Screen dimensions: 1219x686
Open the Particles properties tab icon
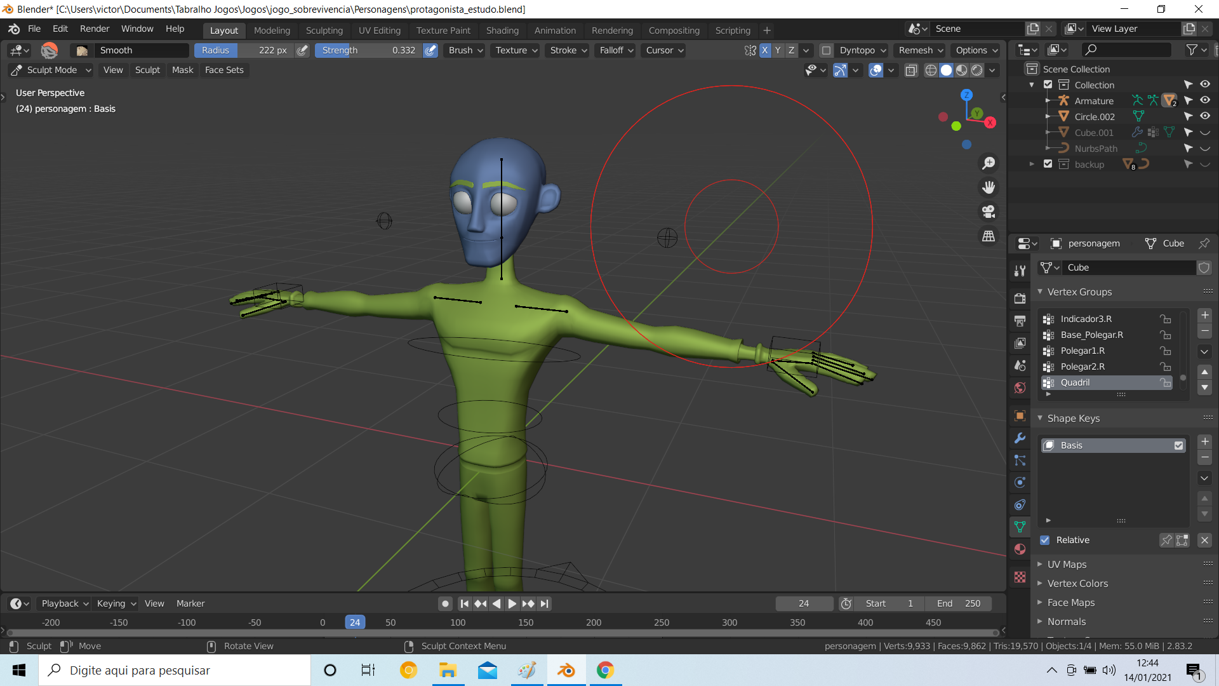[1020, 461]
